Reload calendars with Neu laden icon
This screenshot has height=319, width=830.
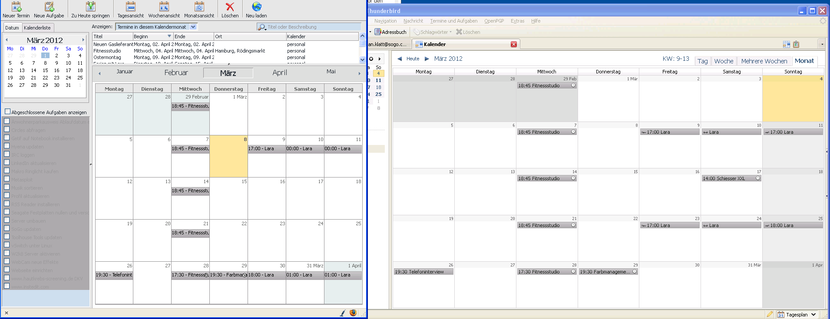[256, 7]
